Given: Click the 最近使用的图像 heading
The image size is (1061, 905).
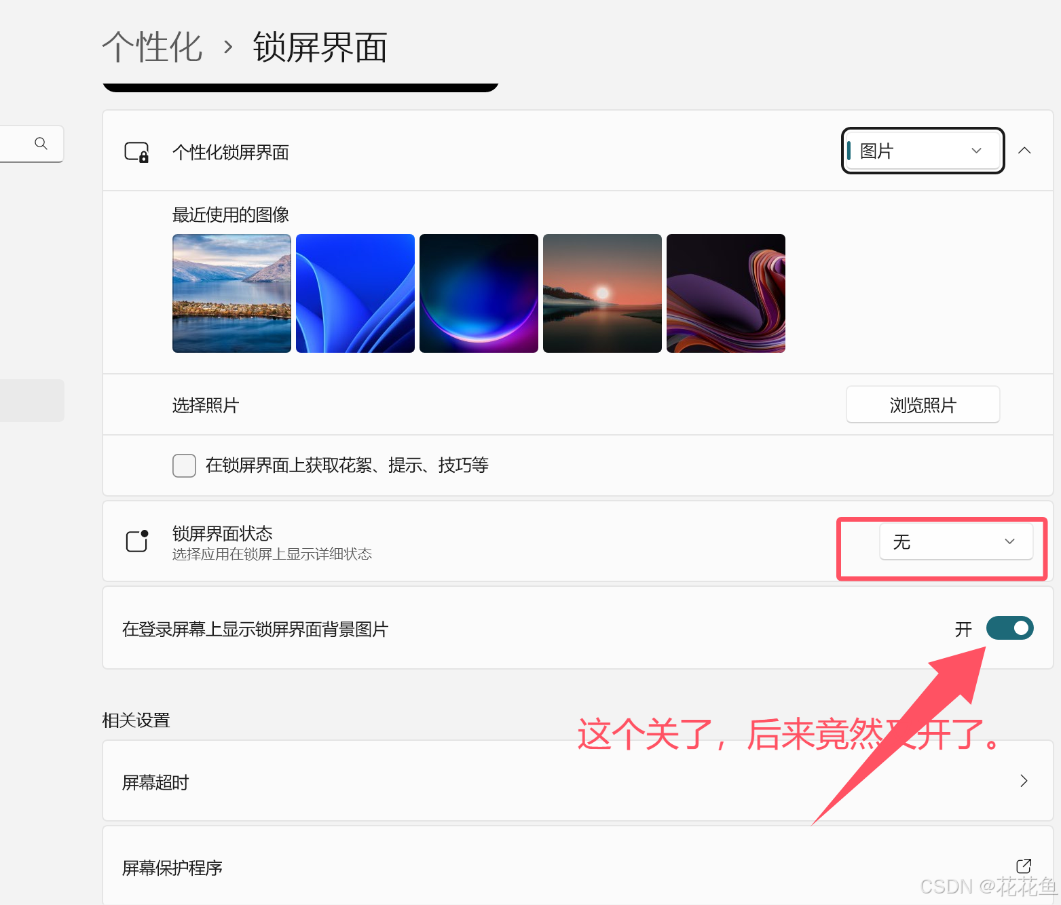Looking at the screenshot, I should [x=231, y=215].
